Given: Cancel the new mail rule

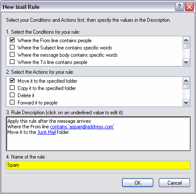Looking at the screenshot, I should click(174, 183).
